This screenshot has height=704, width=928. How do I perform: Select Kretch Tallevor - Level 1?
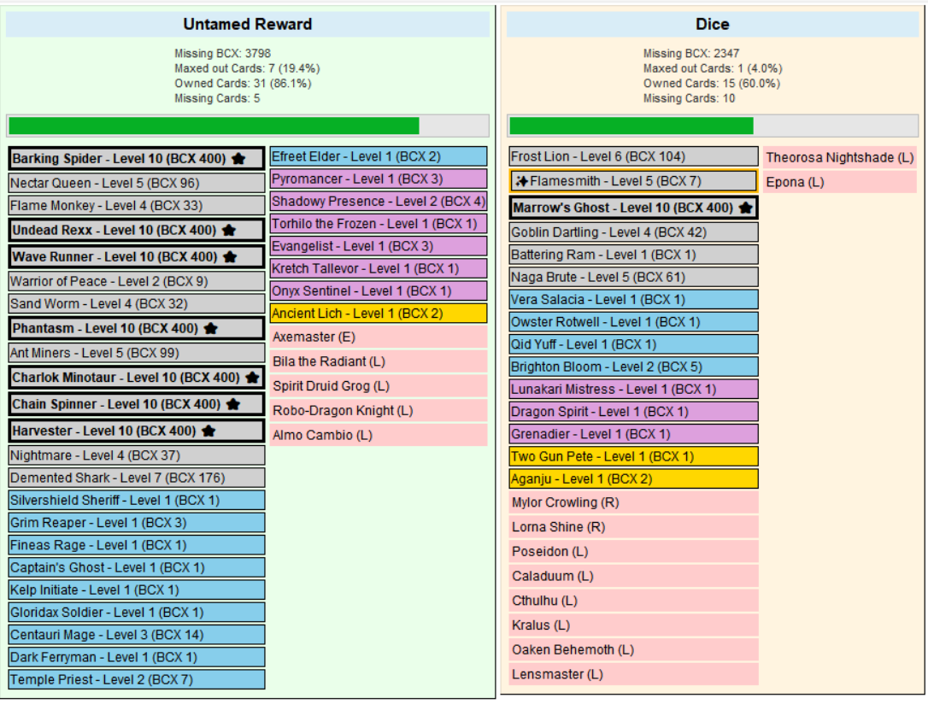click(379, 269)
